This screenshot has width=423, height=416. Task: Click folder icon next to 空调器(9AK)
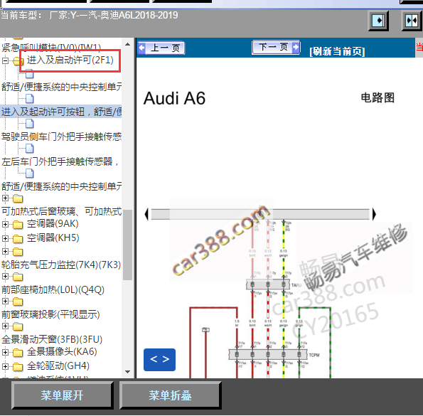(18, 225)
